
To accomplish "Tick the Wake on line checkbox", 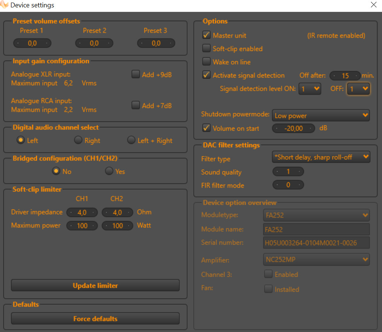I will click(206, 61).
